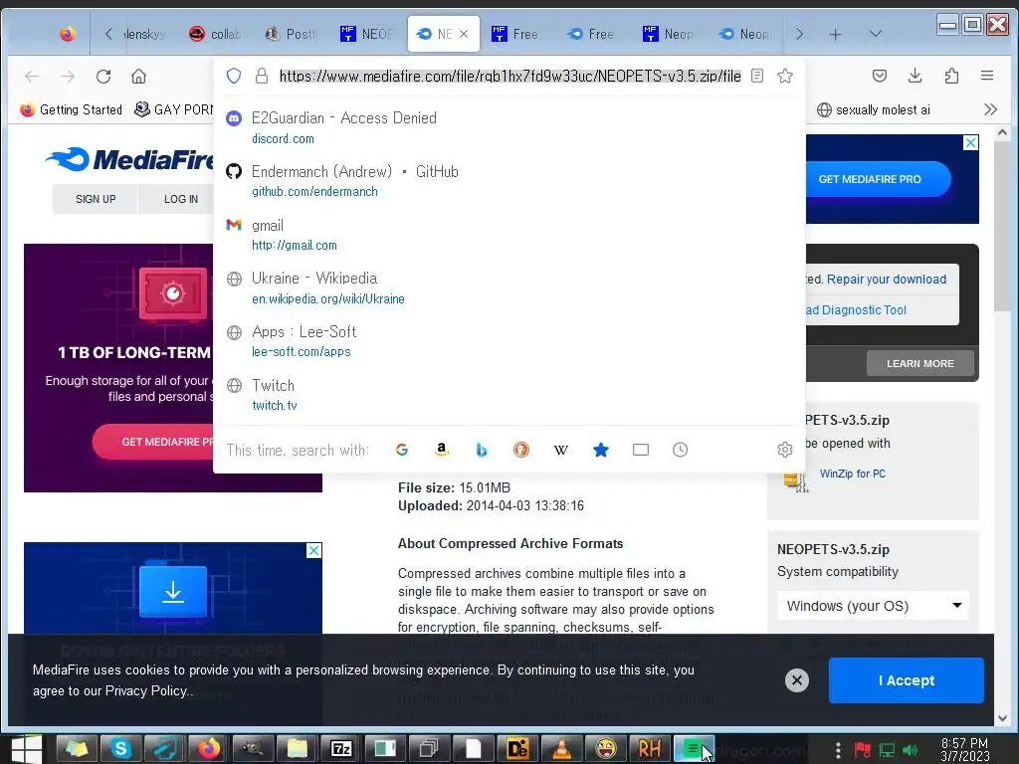Search this time with Bing
The height and width of the screenshot is (764, 1019).
(x=482, y=450)
